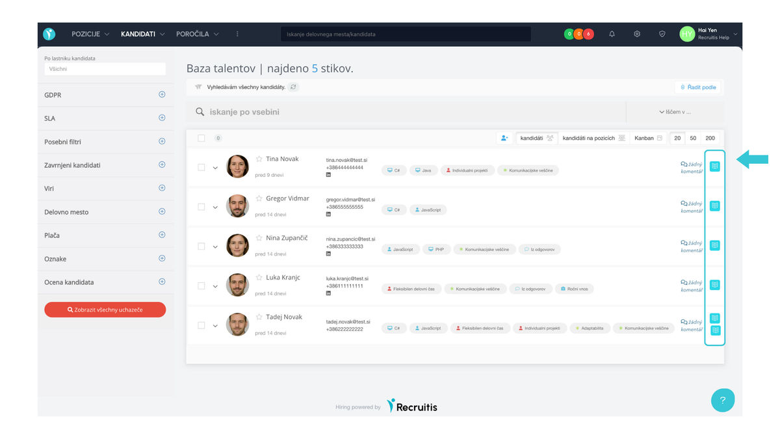Click the PHP tag on Nina Zupančič
780x439 pixels.
436,249
